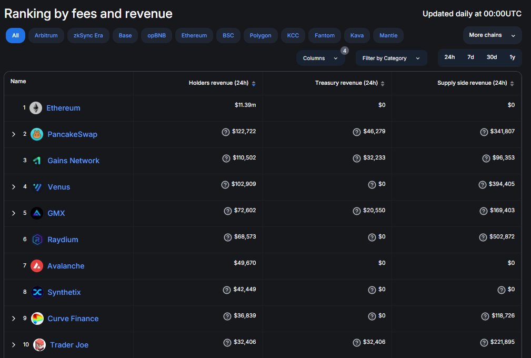Open the Ethereum protocol link in row 1

[63, 108]
